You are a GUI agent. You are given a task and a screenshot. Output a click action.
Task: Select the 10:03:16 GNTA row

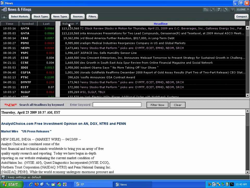123,28
